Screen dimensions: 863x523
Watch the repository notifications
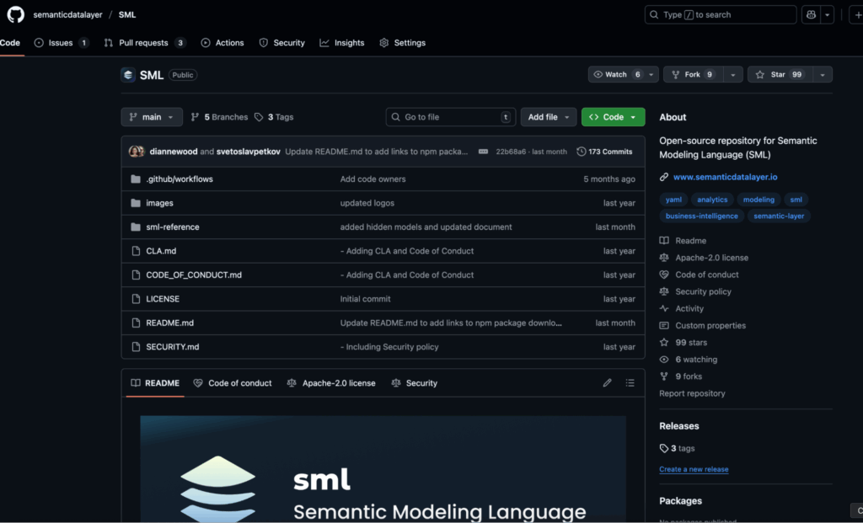click(618, 74)
